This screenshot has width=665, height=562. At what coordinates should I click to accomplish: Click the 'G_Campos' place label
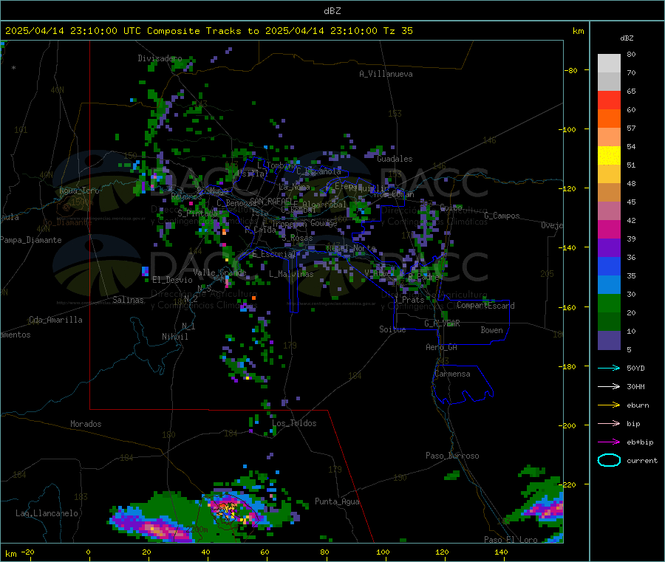click(502, 216)
